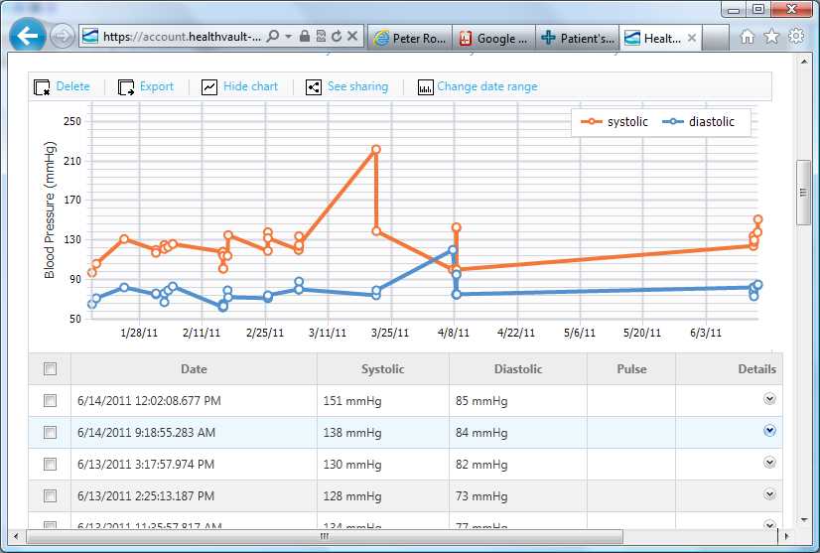Switch to the Patient's... tab
This screenshot has height=553, width=820.
(578, 38)
